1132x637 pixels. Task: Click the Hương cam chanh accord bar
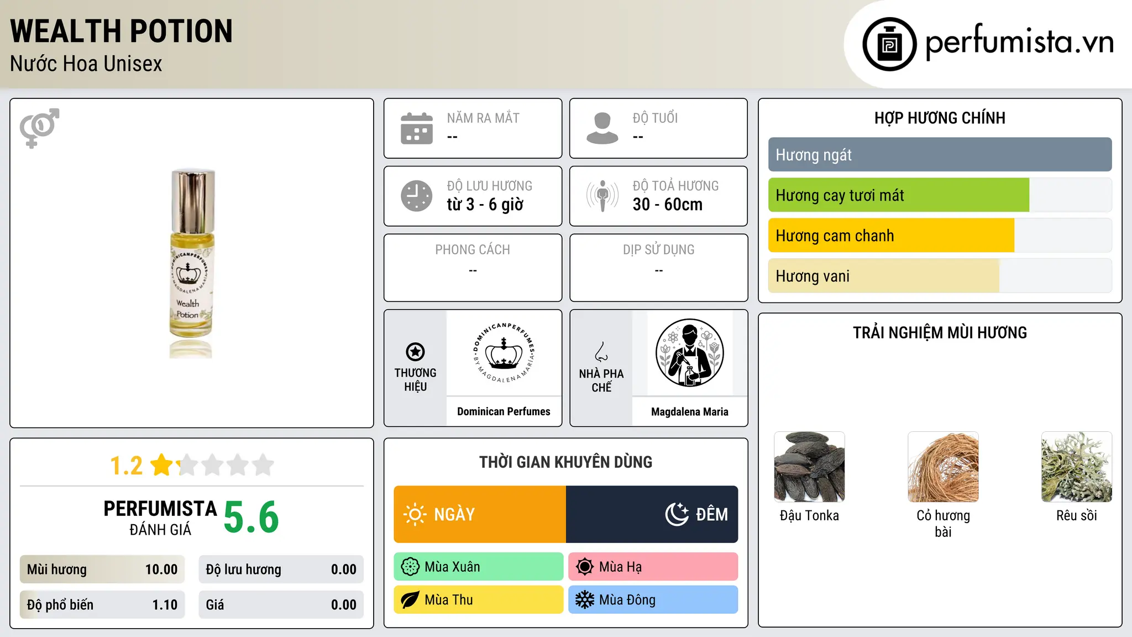point(940,236)
